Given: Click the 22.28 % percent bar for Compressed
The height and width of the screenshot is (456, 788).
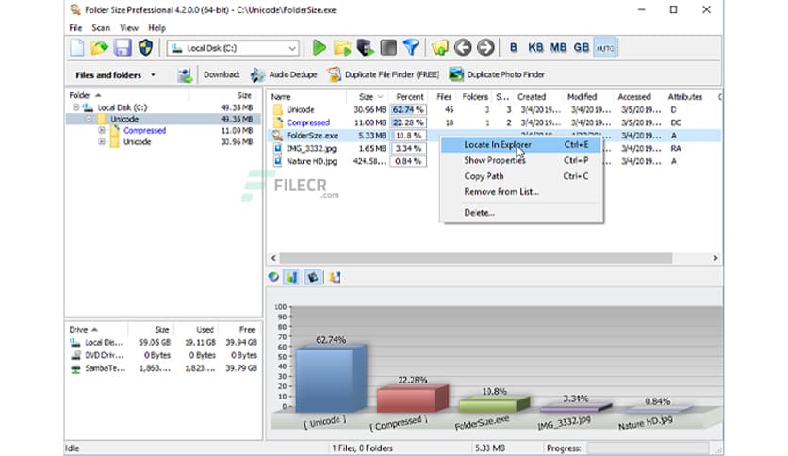Looking at the screenshot, I should 407,122.
